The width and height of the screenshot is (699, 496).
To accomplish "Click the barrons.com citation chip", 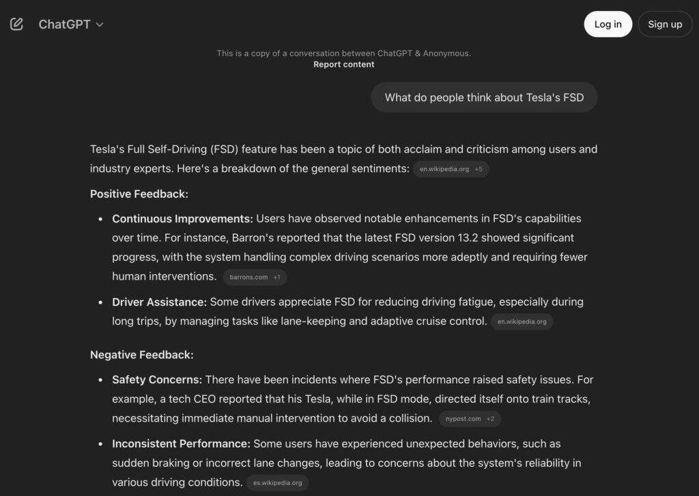I will click(x=255, y=277).
